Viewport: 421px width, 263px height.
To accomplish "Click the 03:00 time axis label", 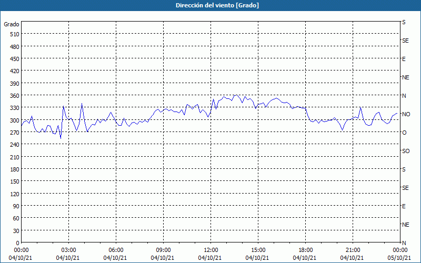I will (x=68, y=250).
